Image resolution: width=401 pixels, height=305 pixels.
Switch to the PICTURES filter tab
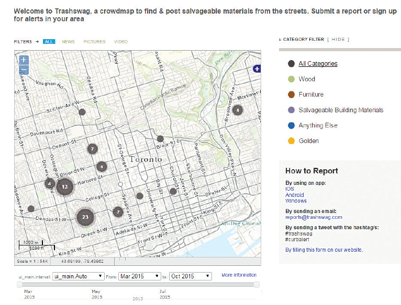click(94, 42)
